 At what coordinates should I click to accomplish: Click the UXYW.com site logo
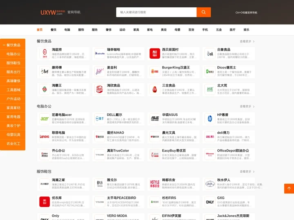coord(53,12)
